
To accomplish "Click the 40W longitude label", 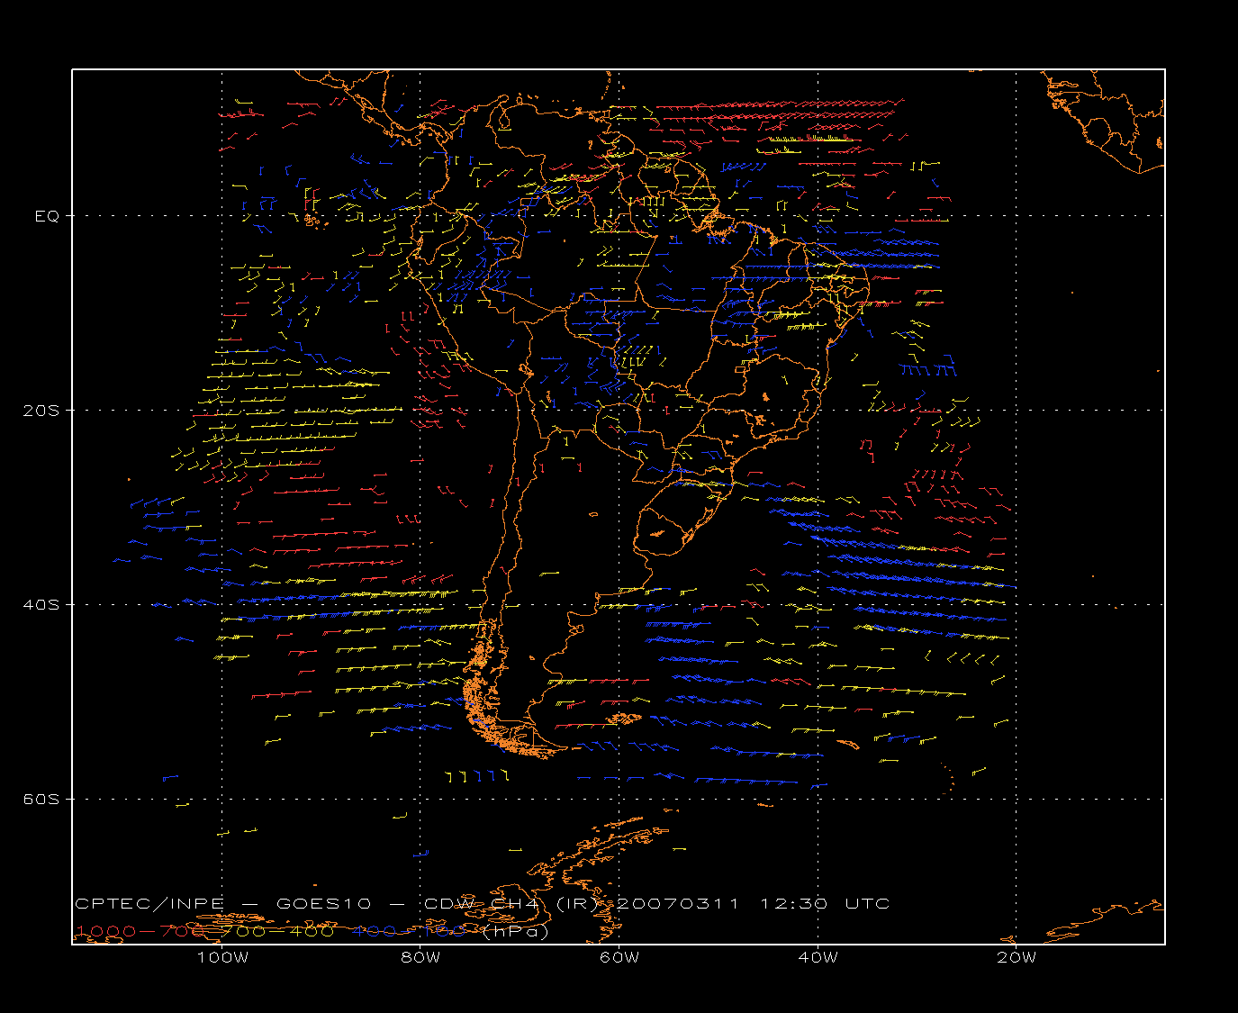I will click(x=818, y=958).
